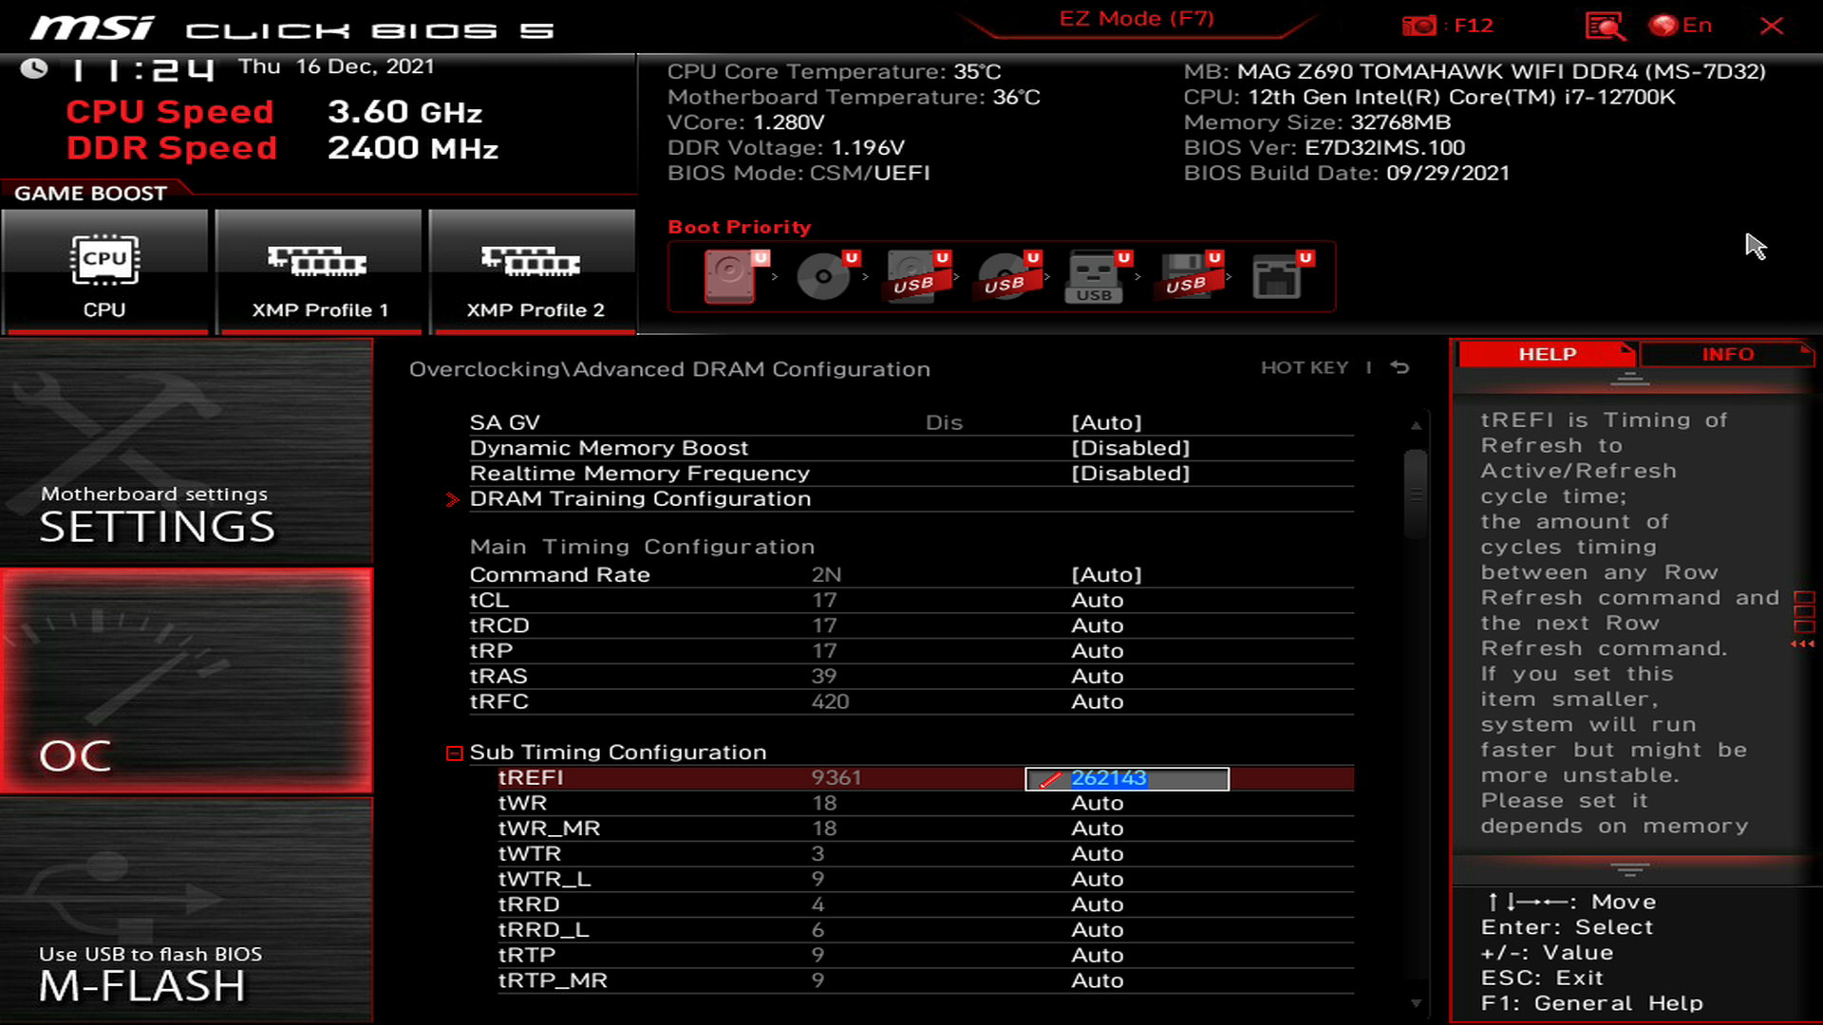
Task: Select the hard disk boot priority icon
Action: [735, 276]
